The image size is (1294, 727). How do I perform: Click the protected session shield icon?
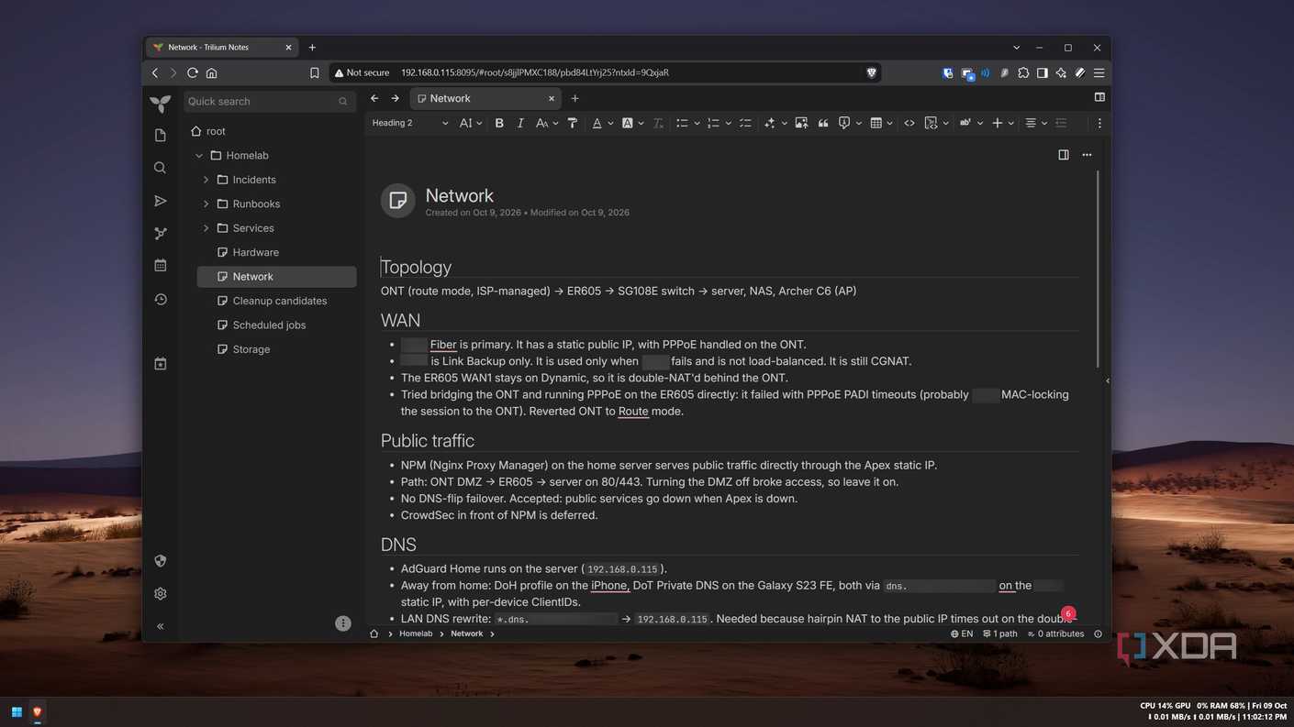point(161,561)
